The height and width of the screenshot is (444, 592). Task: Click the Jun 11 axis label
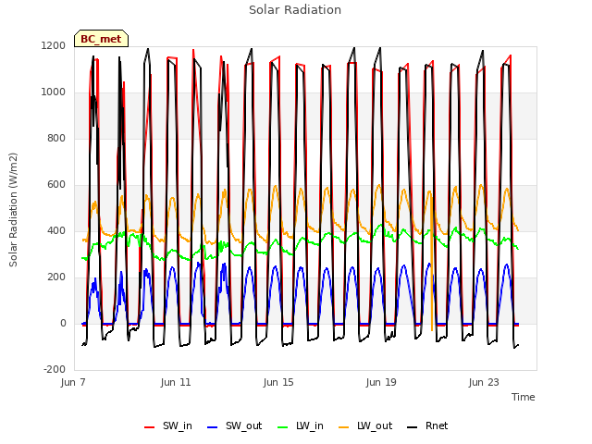[176, 382]
